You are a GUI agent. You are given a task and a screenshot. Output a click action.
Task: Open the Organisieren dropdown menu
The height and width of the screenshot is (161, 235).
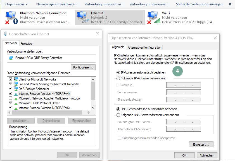(x=16, y=4)
